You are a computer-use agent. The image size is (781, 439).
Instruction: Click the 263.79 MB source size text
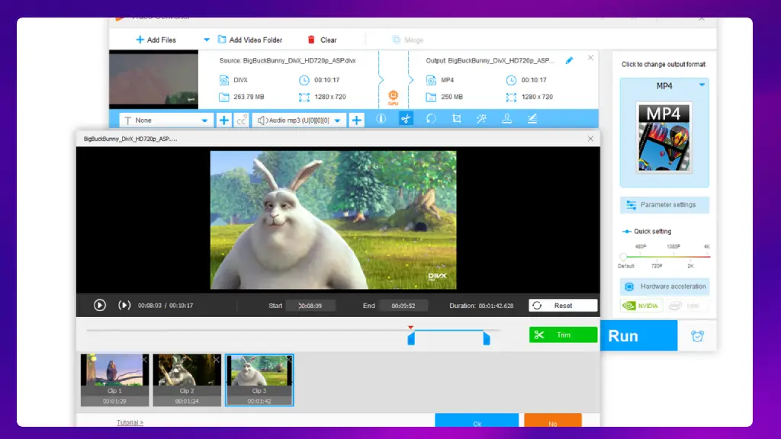coord(249,97)
